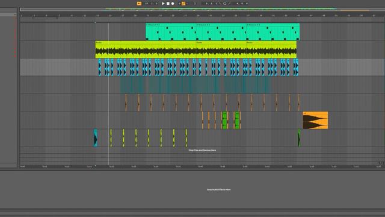Select the first thin yellow clip on the bottom track
385x217 pixels.
111,138
